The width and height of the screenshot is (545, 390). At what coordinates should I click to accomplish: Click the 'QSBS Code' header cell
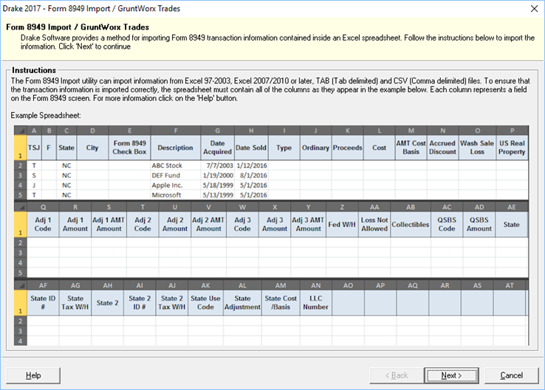tap(447, 225)
